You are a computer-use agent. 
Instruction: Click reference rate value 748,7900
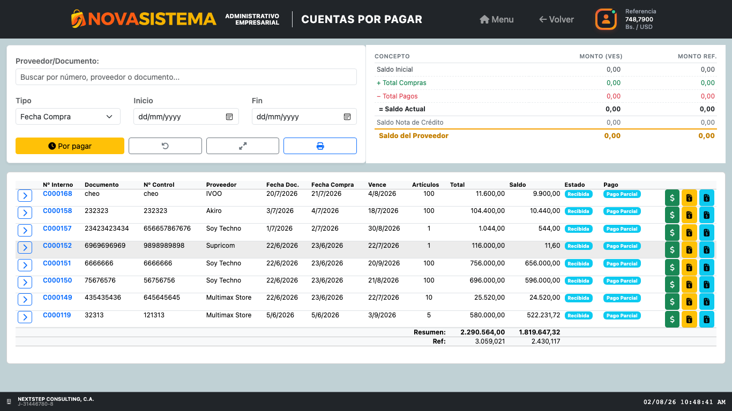pos(639,19)
